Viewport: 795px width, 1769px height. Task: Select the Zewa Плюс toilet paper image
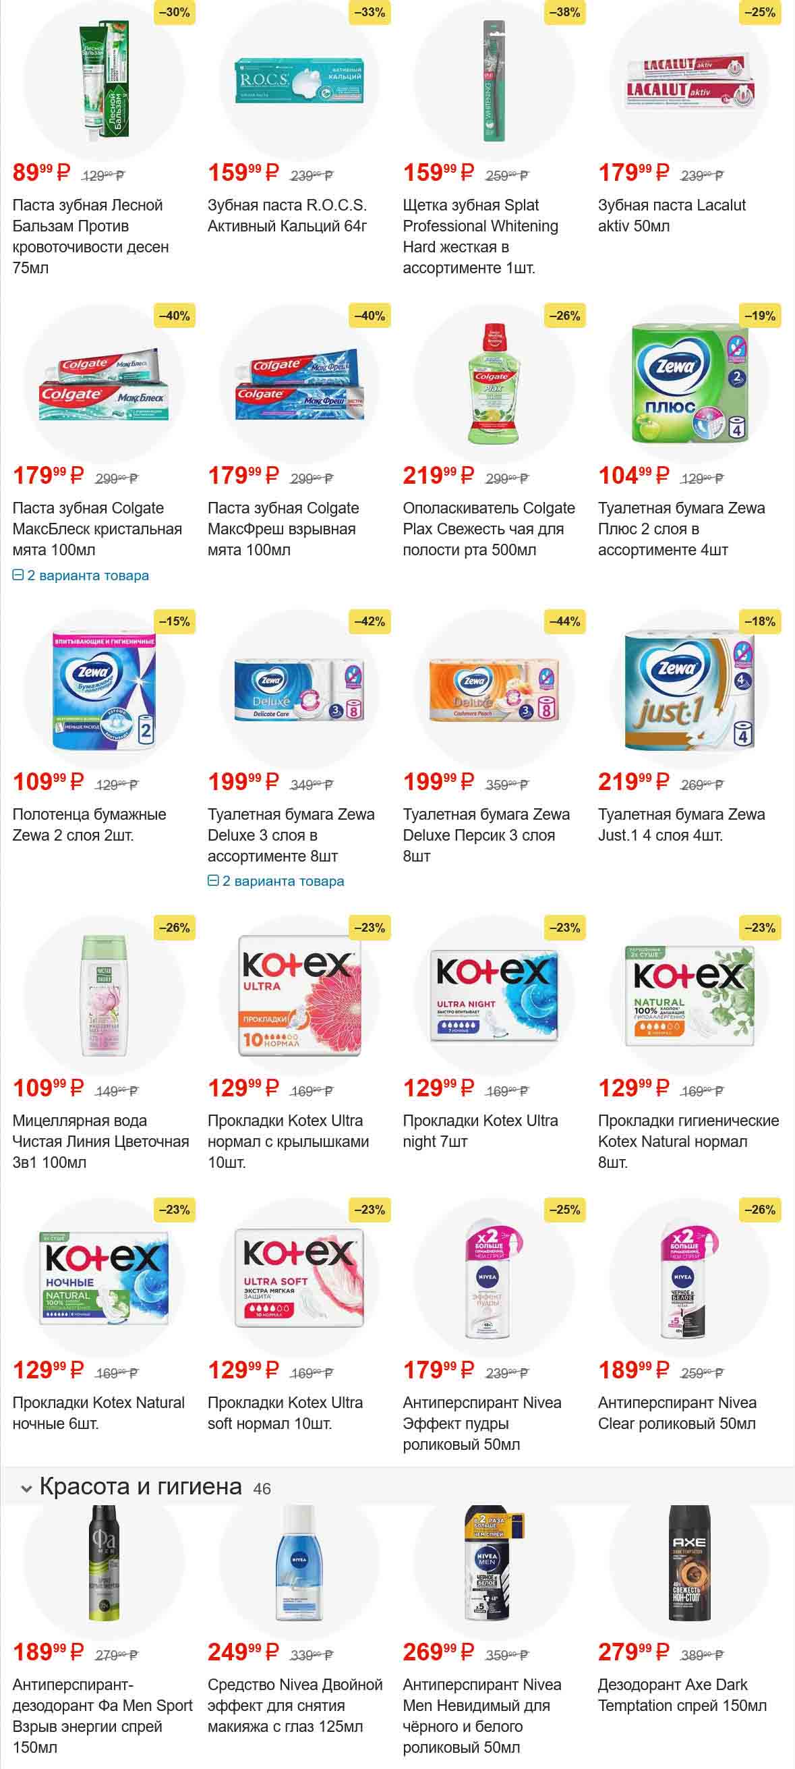click(x=689, y=384)
